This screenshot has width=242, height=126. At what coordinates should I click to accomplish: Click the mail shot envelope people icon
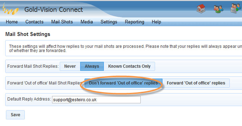click(x=236, y=8)
